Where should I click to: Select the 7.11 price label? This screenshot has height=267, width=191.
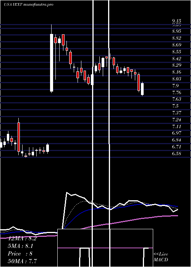point(176,127)
